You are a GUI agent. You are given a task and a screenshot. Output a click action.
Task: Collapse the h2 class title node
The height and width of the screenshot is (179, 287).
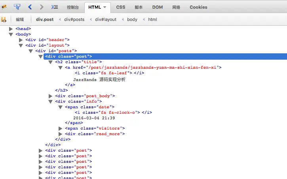point(50,62)
